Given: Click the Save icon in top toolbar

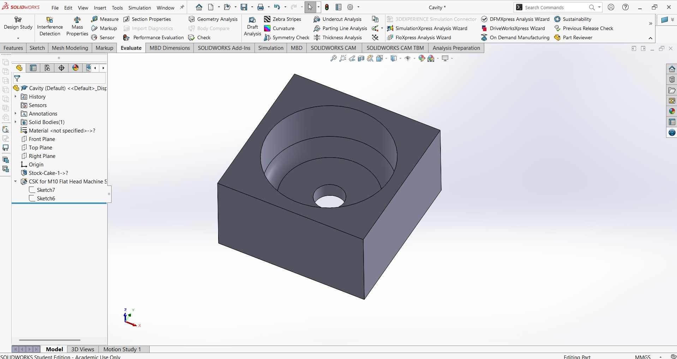Looking at the screenshot, I should point(244,7).
